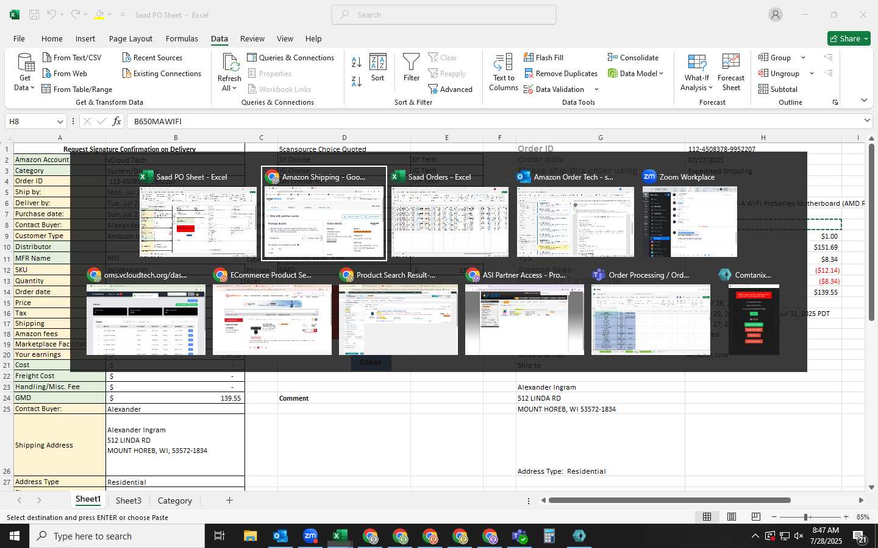Screen dimensions: 878x548
Task: Add a new sheet with plus button
Action: [229, 501]
